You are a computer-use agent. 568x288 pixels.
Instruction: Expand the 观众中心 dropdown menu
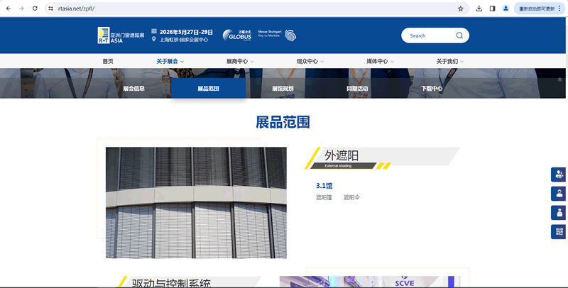[x=310, y=62]
